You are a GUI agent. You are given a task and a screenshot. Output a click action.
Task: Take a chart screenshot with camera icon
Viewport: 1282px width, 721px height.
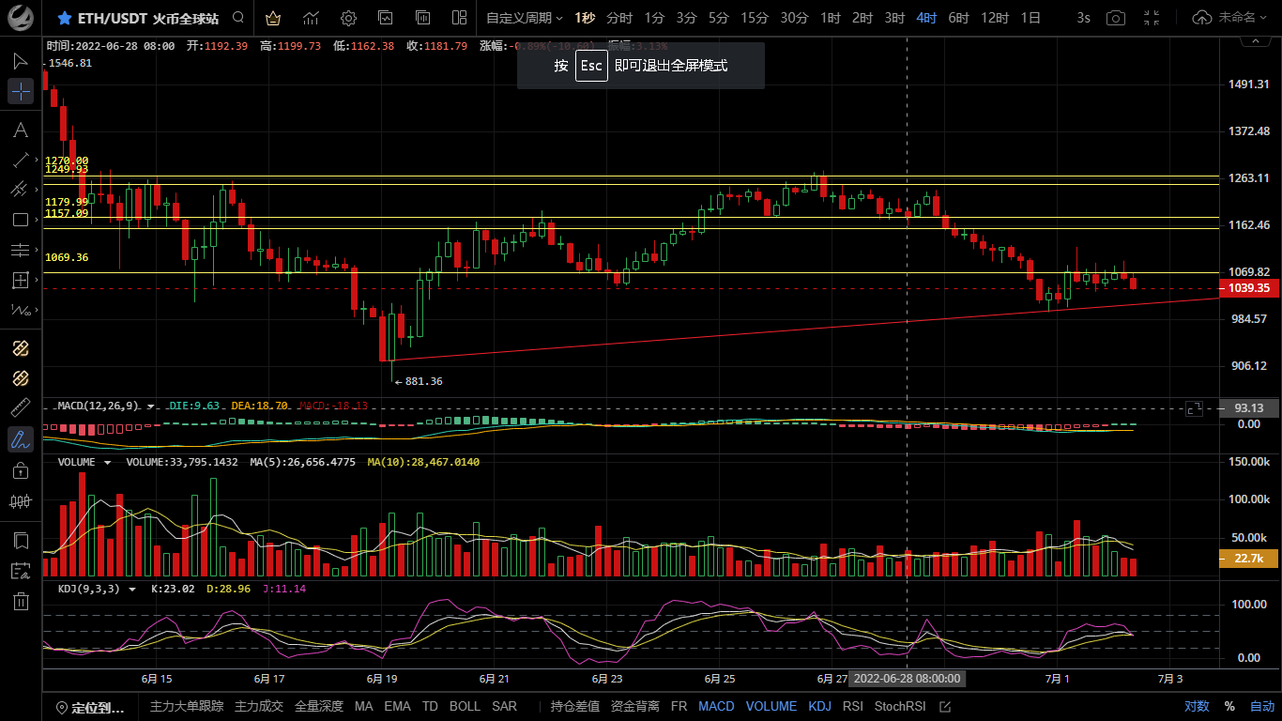point(1115,18)
